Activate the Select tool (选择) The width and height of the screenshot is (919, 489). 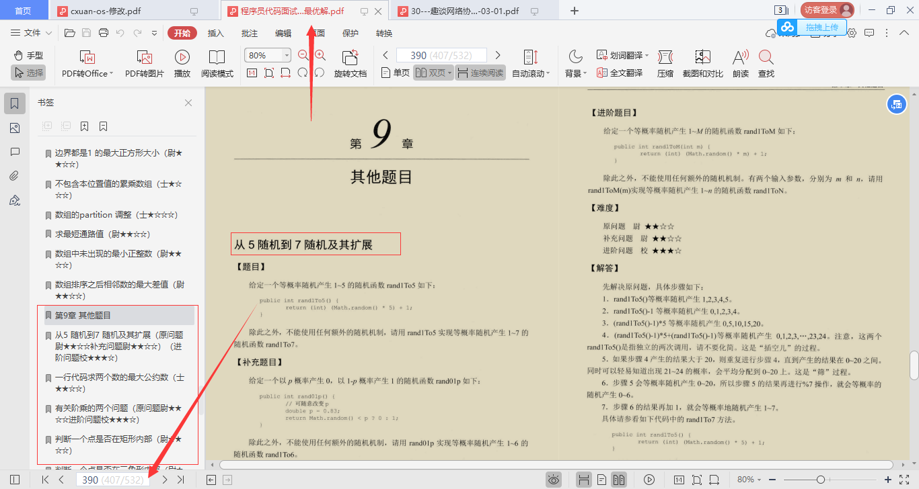point(28,73)
